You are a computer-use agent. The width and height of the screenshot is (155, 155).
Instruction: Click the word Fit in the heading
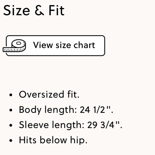pyautogui.click(x=57, y=10)
